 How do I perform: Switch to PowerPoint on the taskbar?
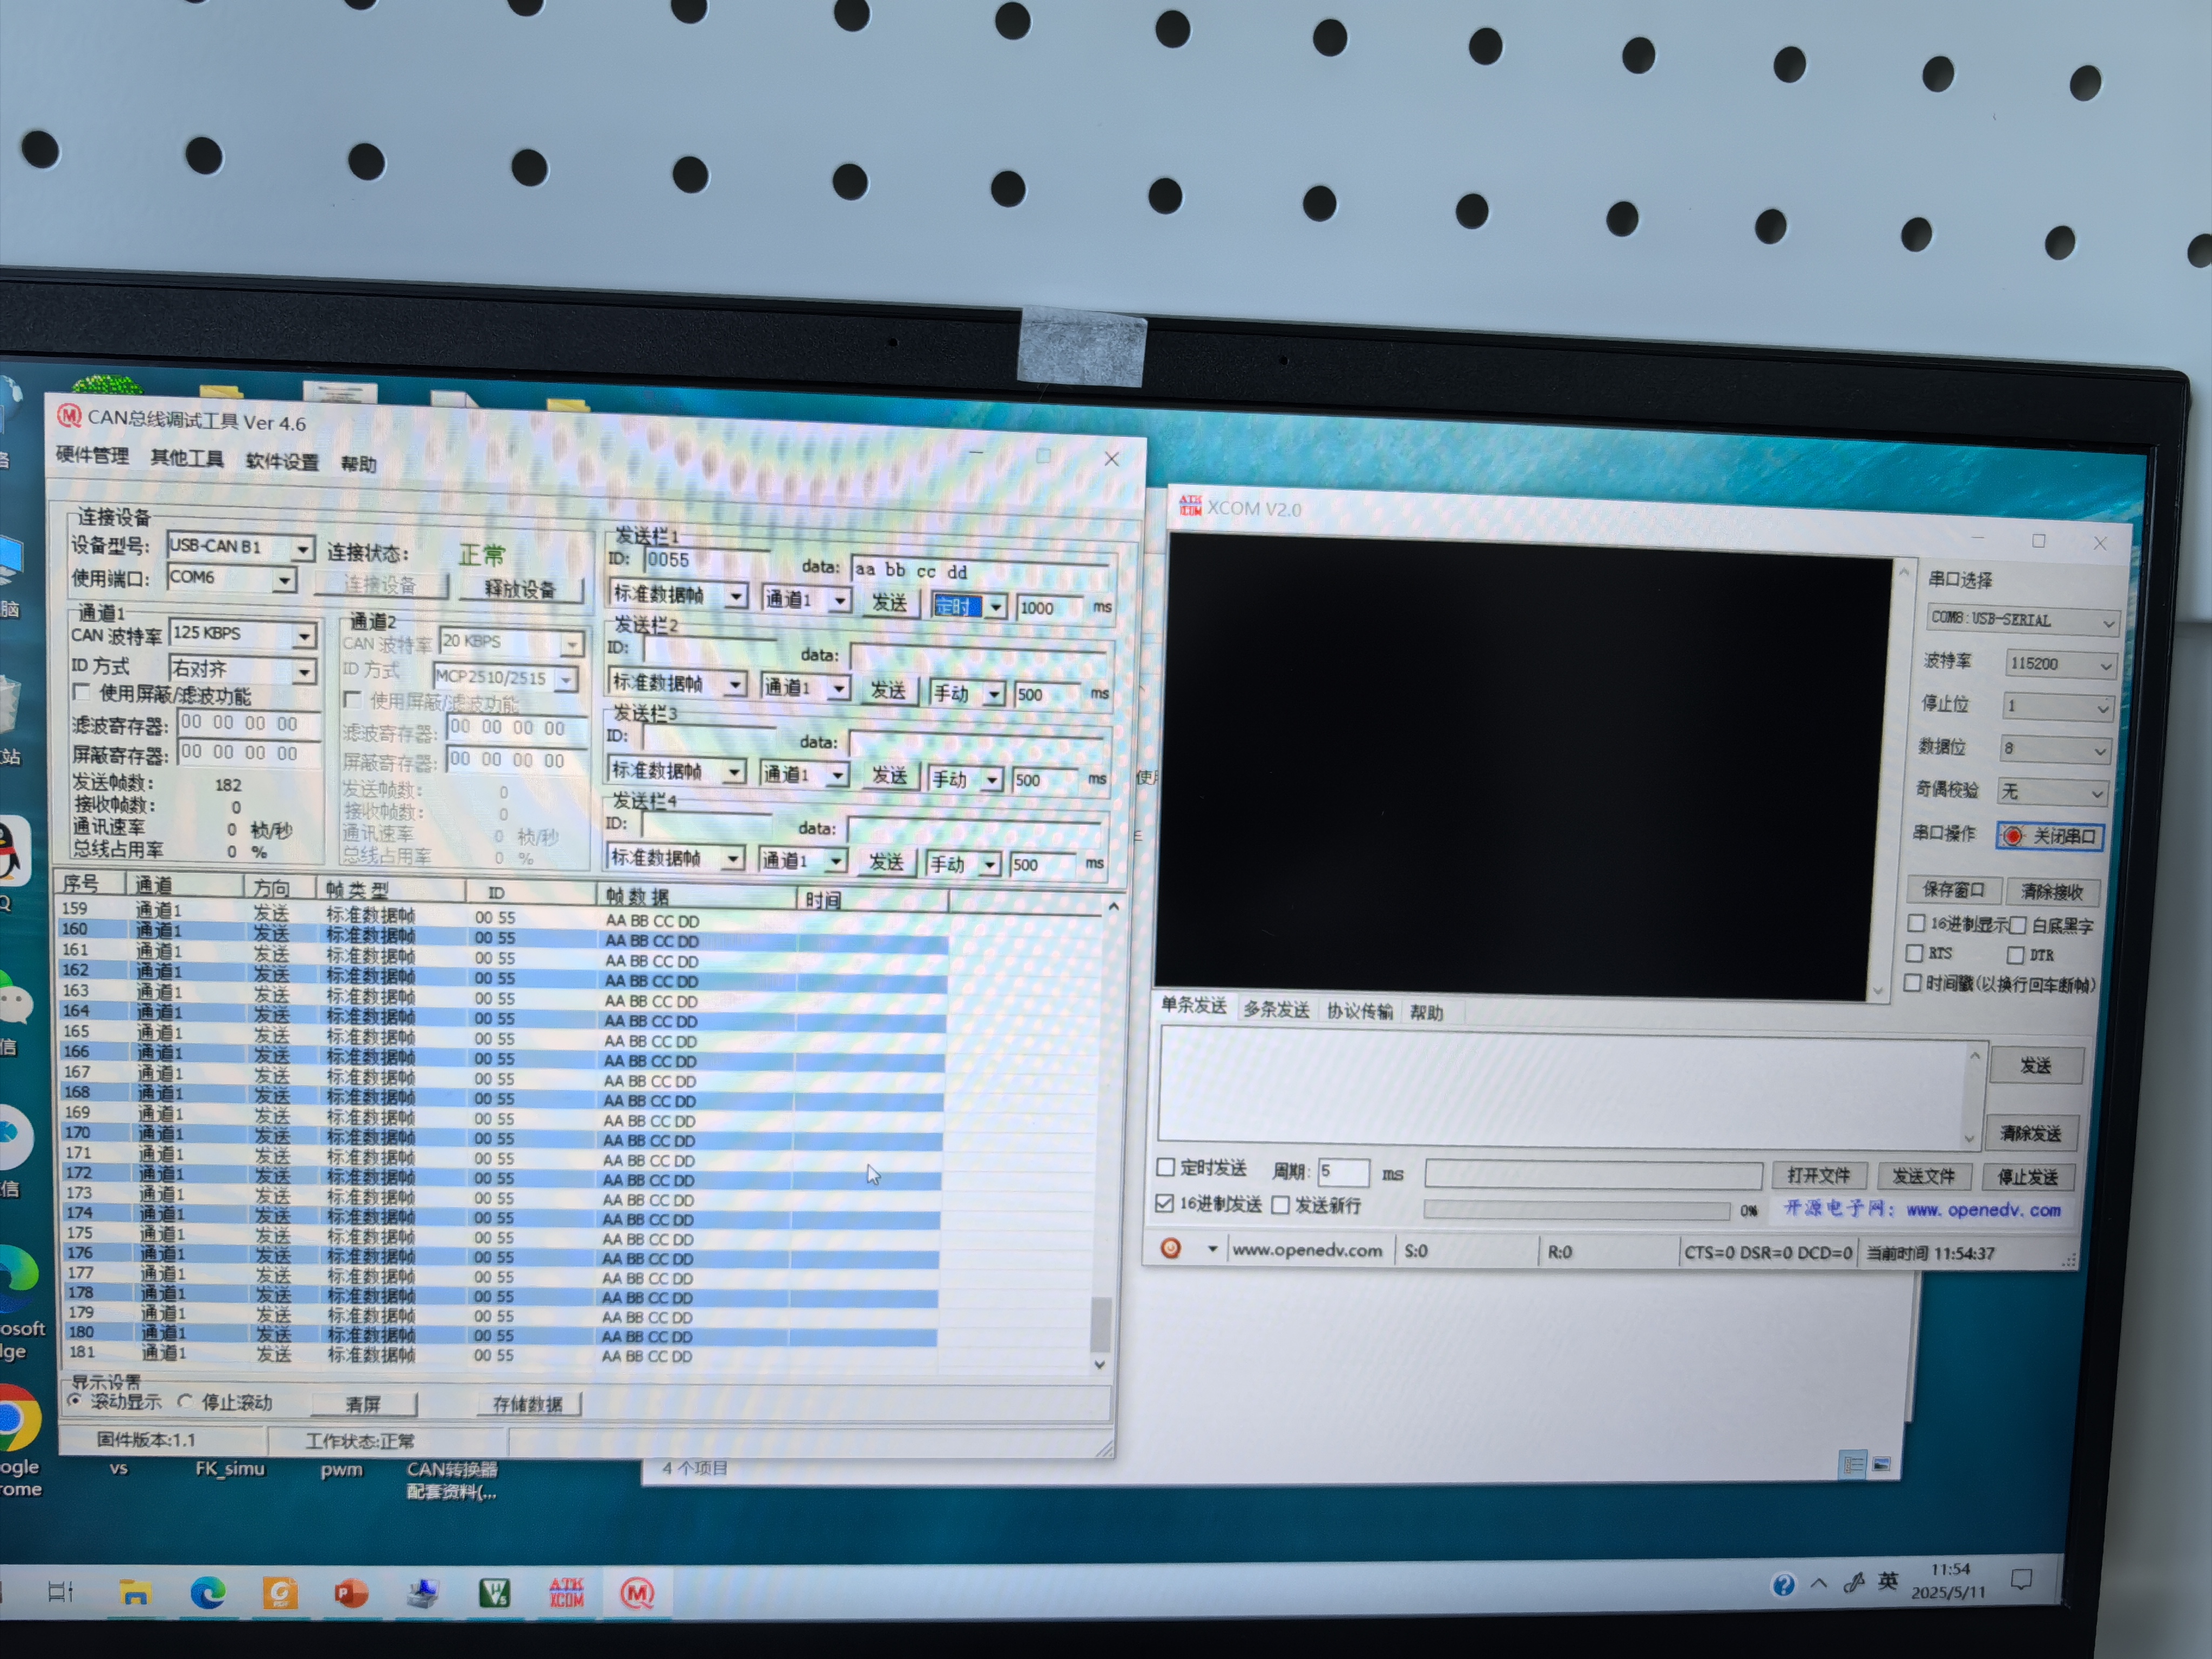351,1592
